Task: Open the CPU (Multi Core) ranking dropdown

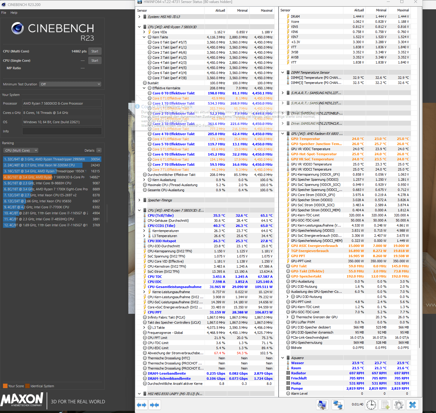Action: click(x=21, y=150)
